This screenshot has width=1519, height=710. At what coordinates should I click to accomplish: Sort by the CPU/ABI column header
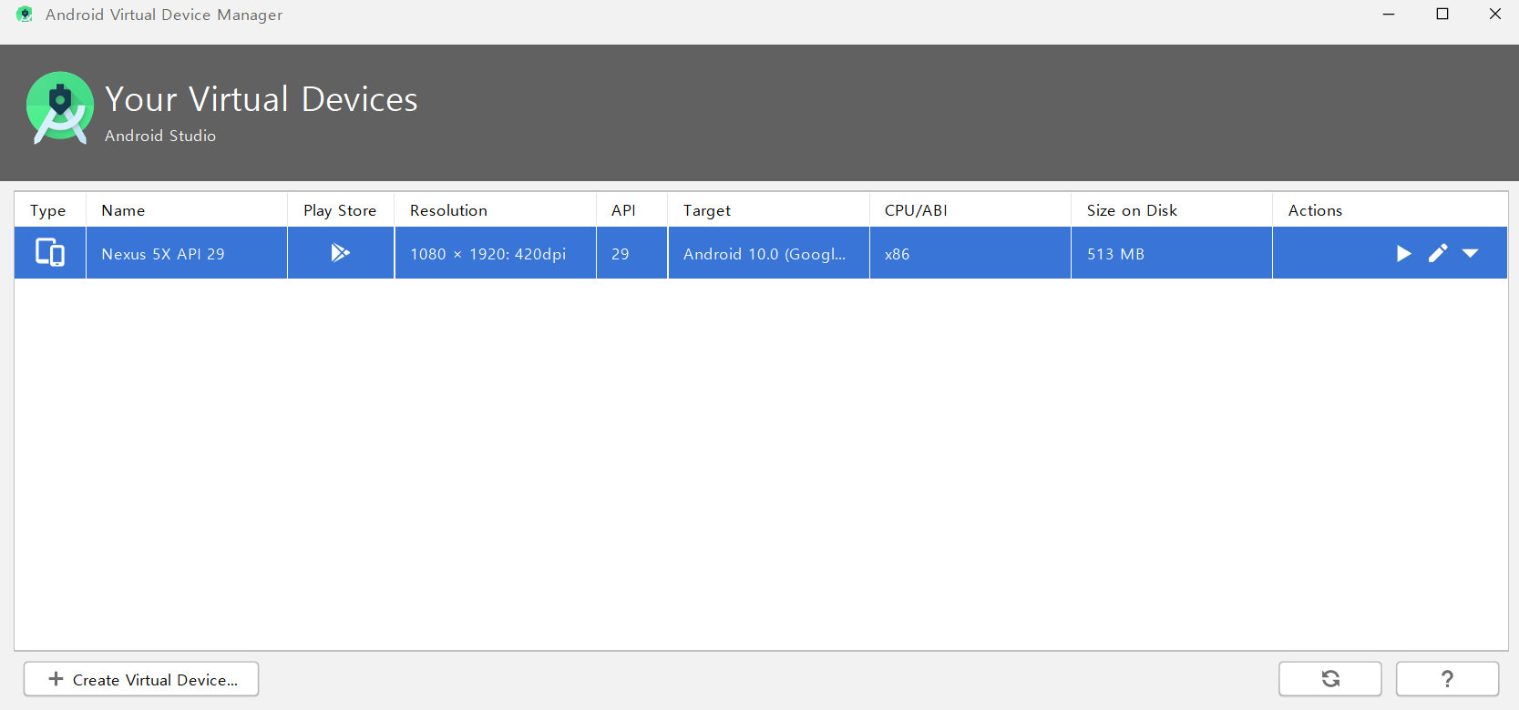[x=970, y=210]
